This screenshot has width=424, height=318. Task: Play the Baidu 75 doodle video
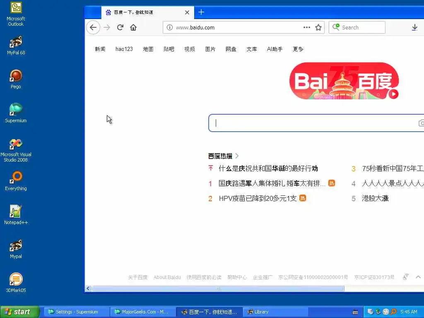point(393,94)
